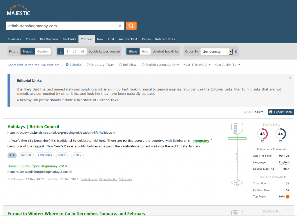The width and height of the screenshot is (297, 216).
Task: Open the Mutual Links link
Action: tap(89, 179)
